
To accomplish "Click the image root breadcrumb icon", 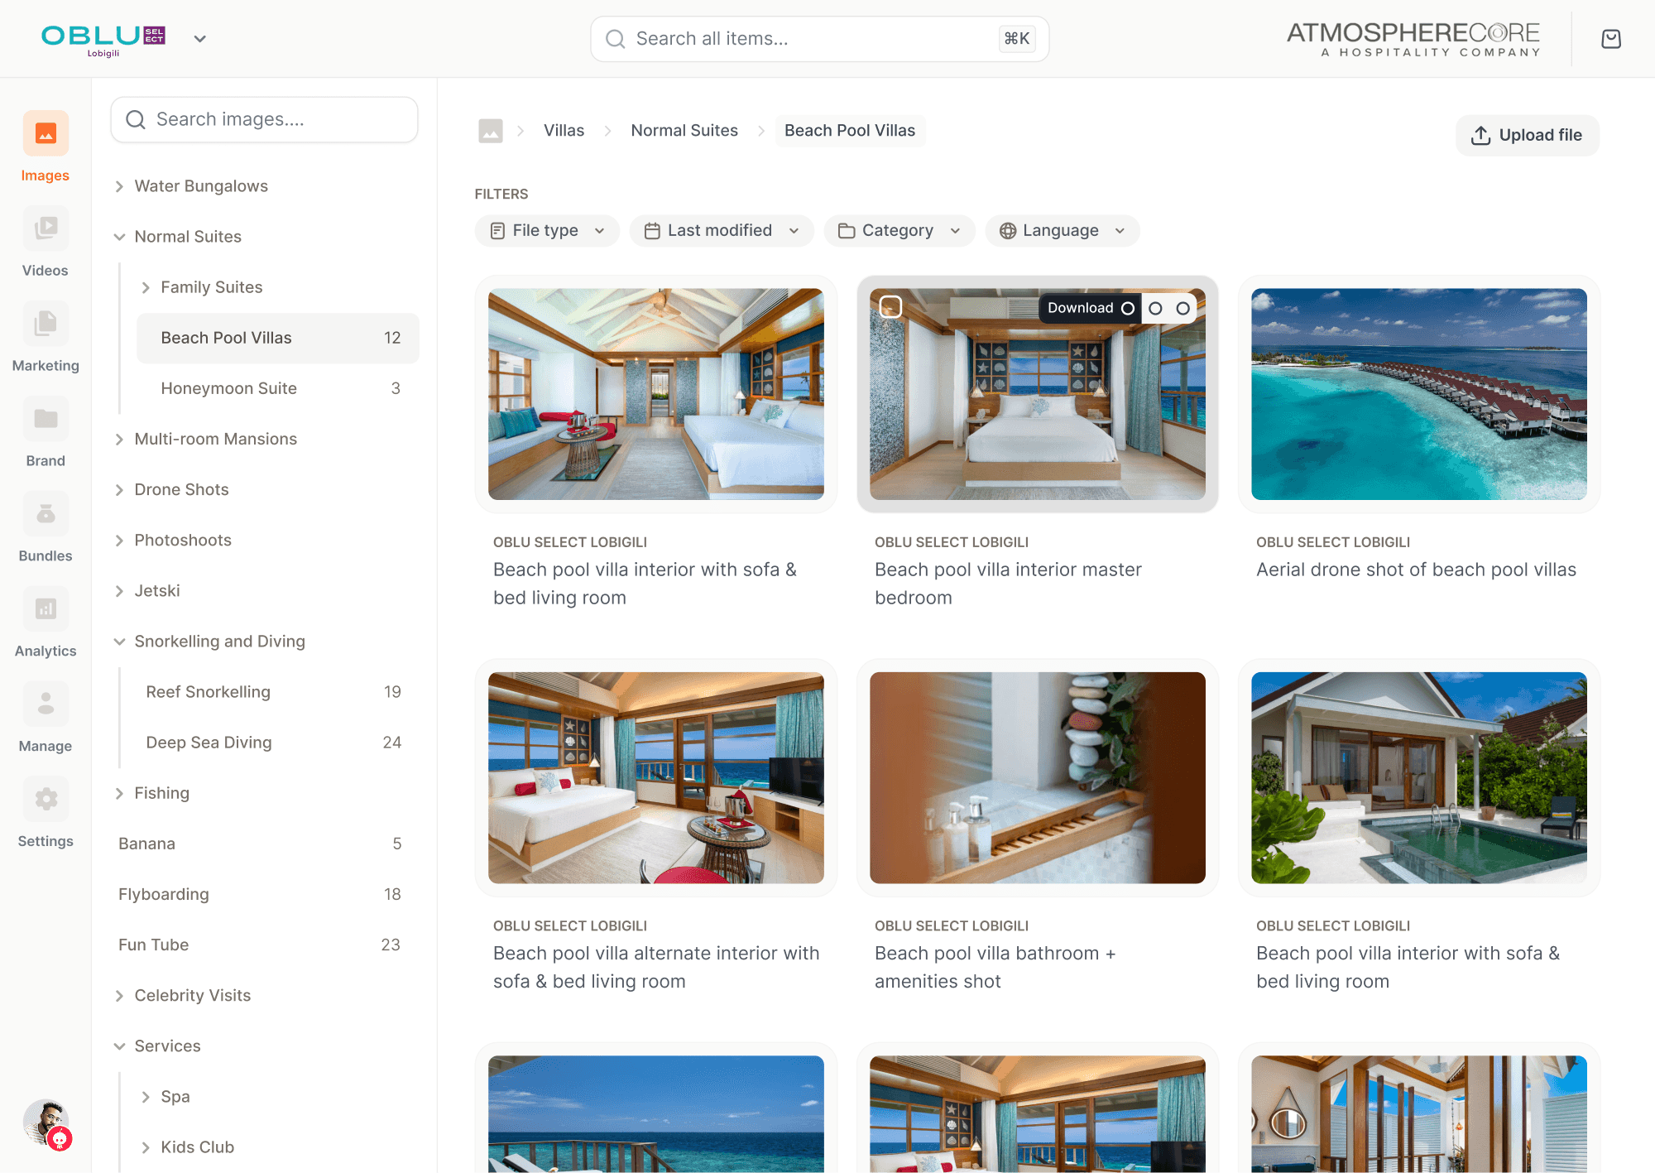I will (491, 131).
